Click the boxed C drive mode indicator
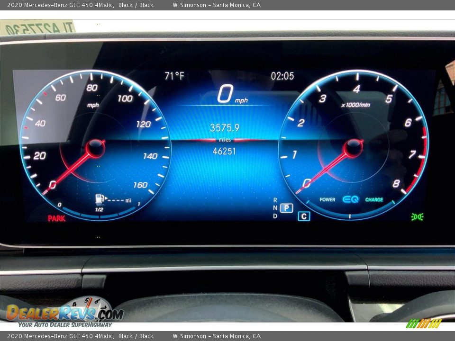Viewport: 455px width, 341px height. pos(304,216)
